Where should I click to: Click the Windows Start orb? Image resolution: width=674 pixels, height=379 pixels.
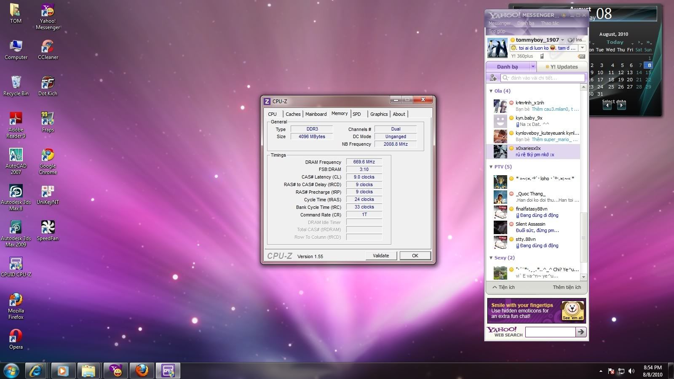point(11,371)
